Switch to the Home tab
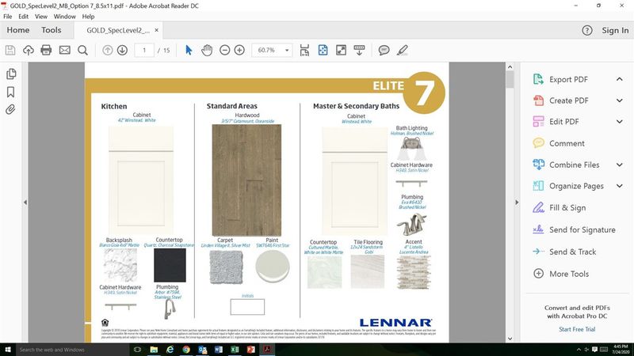Screen dimensions: 634x356 (x=17, y=30)
